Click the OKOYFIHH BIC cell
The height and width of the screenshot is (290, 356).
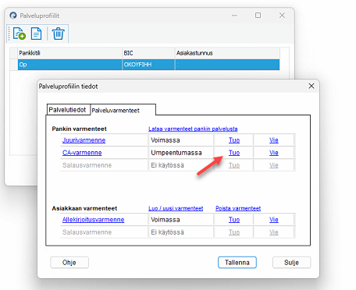pos(148,65)
